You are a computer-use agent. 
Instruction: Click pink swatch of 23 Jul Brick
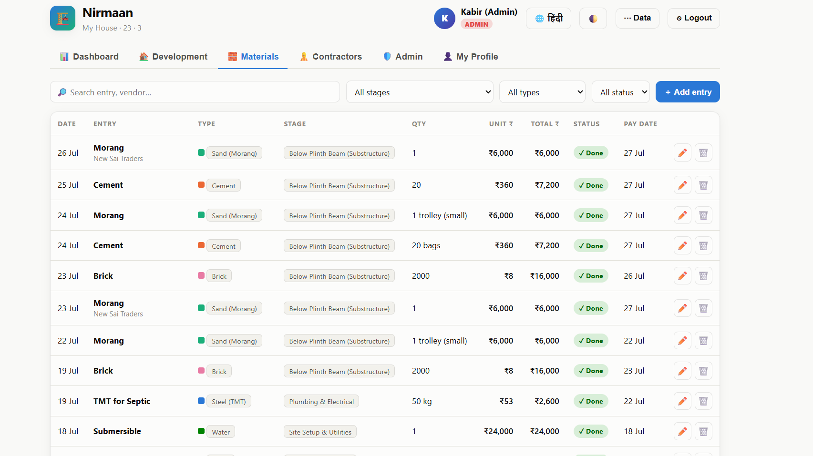point(201,275)
